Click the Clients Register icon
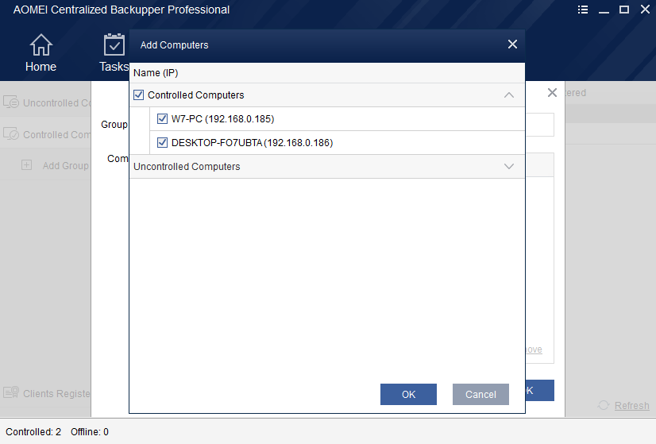The height and width of the screenshot is (444, 656). coord(11,392)
